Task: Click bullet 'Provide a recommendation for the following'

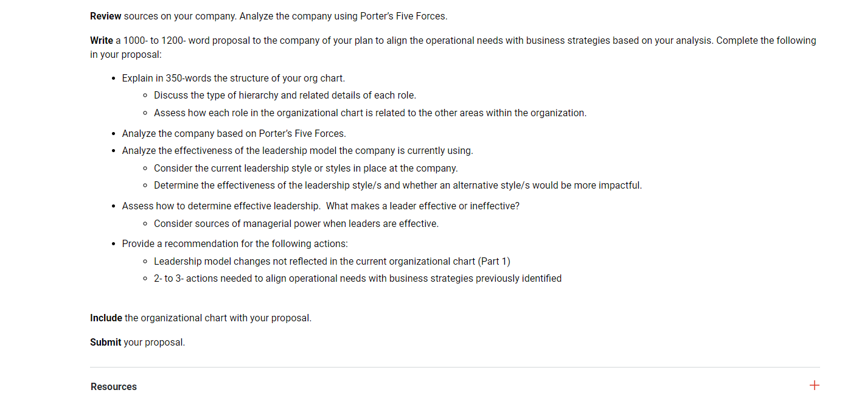Action: pyautogui.click(x=235, y=243)
